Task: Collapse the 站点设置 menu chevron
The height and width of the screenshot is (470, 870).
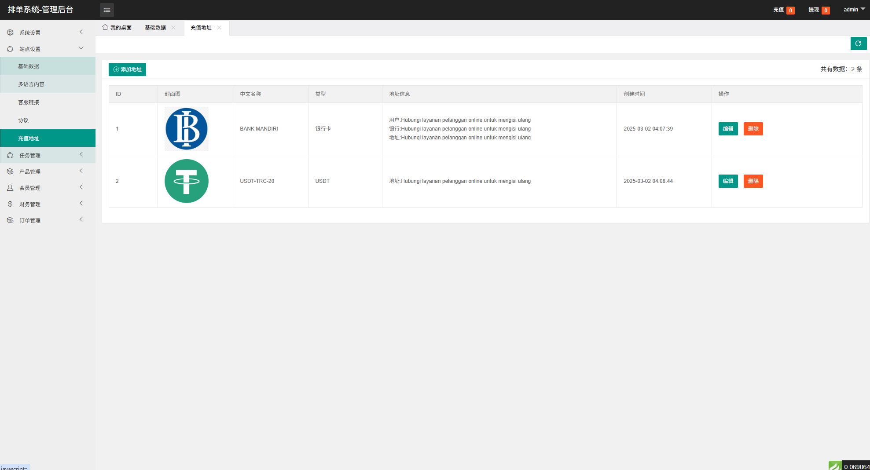Action: (x=81, y=48)
